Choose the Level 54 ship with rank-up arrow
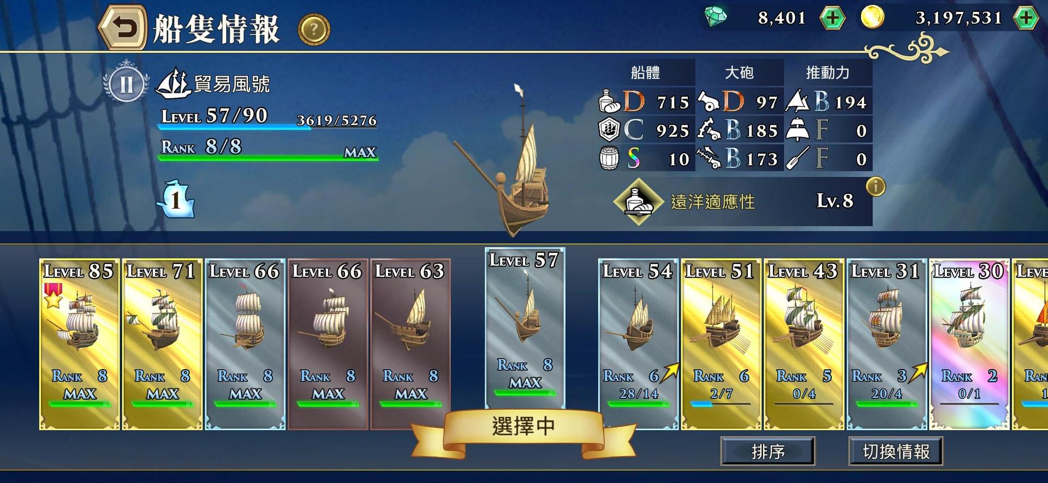This screenshot has width=1048, height=483. coord(638,344)
